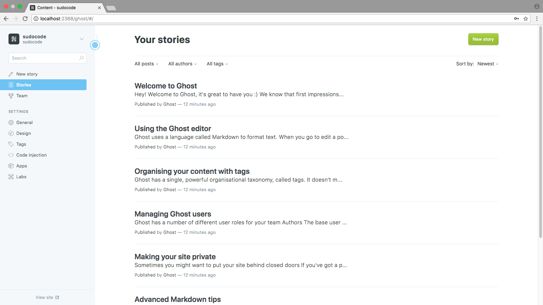Select Stories in the sidebar menu
Viewport: 543px width, 305px height.
43,85
